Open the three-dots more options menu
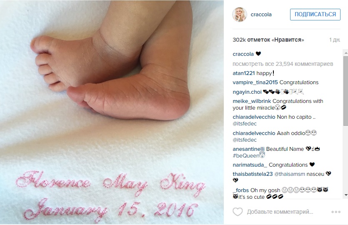 coord(336,212)
